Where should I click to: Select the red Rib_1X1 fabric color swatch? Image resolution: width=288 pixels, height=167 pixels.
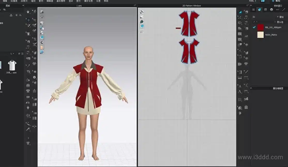tap(260, 27)
